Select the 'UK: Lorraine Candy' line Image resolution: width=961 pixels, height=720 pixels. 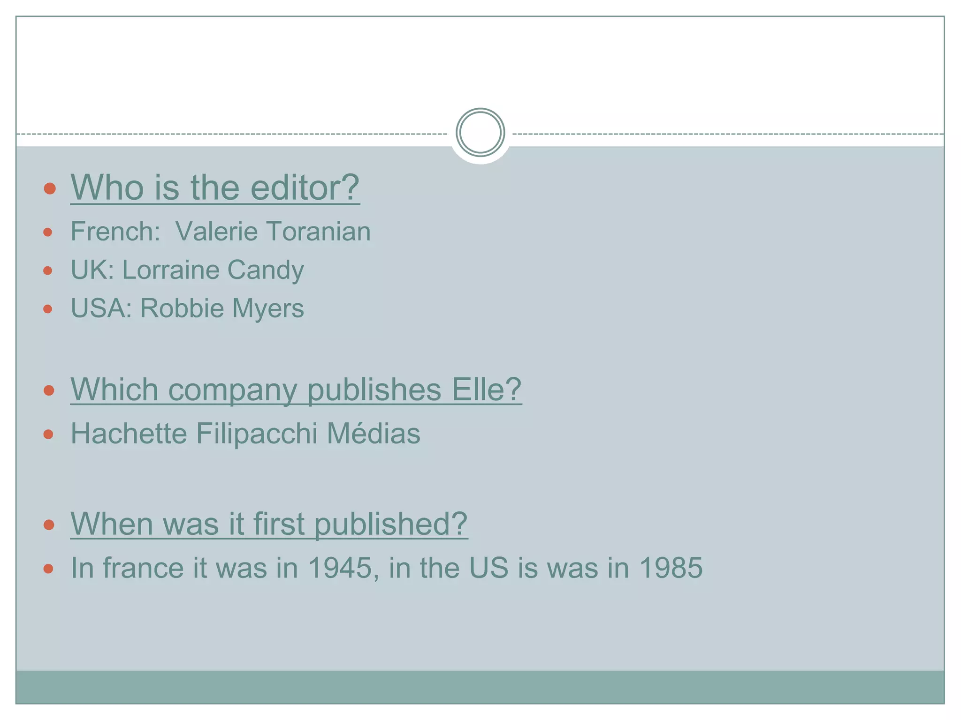(187, 270)
